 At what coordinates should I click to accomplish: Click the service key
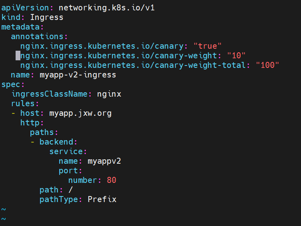(66, 152)
